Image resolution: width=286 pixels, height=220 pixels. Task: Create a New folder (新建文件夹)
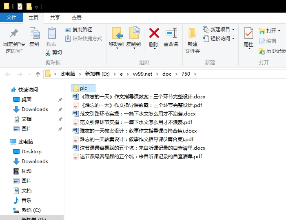point(193,41)
